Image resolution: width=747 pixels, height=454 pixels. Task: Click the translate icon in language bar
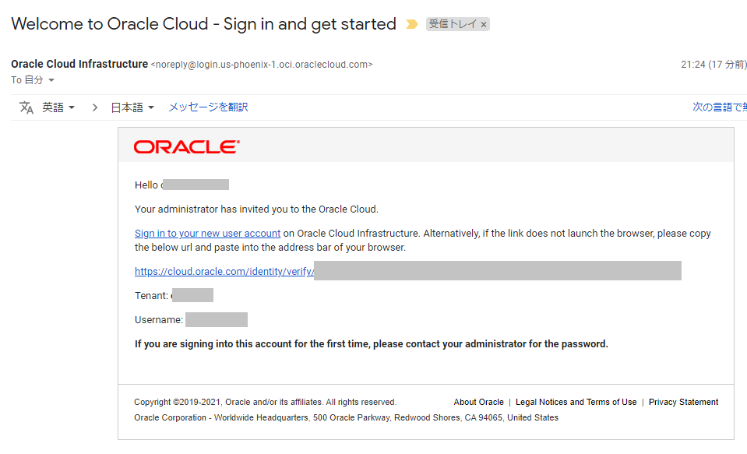(x=26, y=107)
